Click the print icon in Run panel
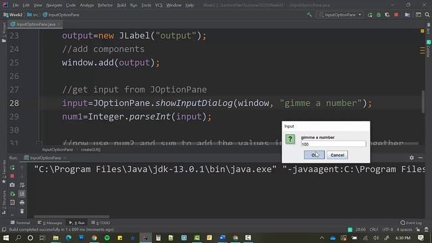 pyautogui.click(x=22, y=202)
